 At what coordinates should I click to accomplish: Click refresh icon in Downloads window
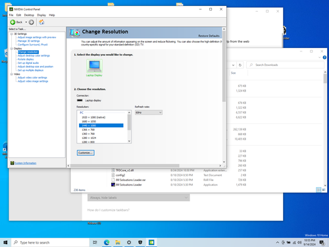click(240, 65)
